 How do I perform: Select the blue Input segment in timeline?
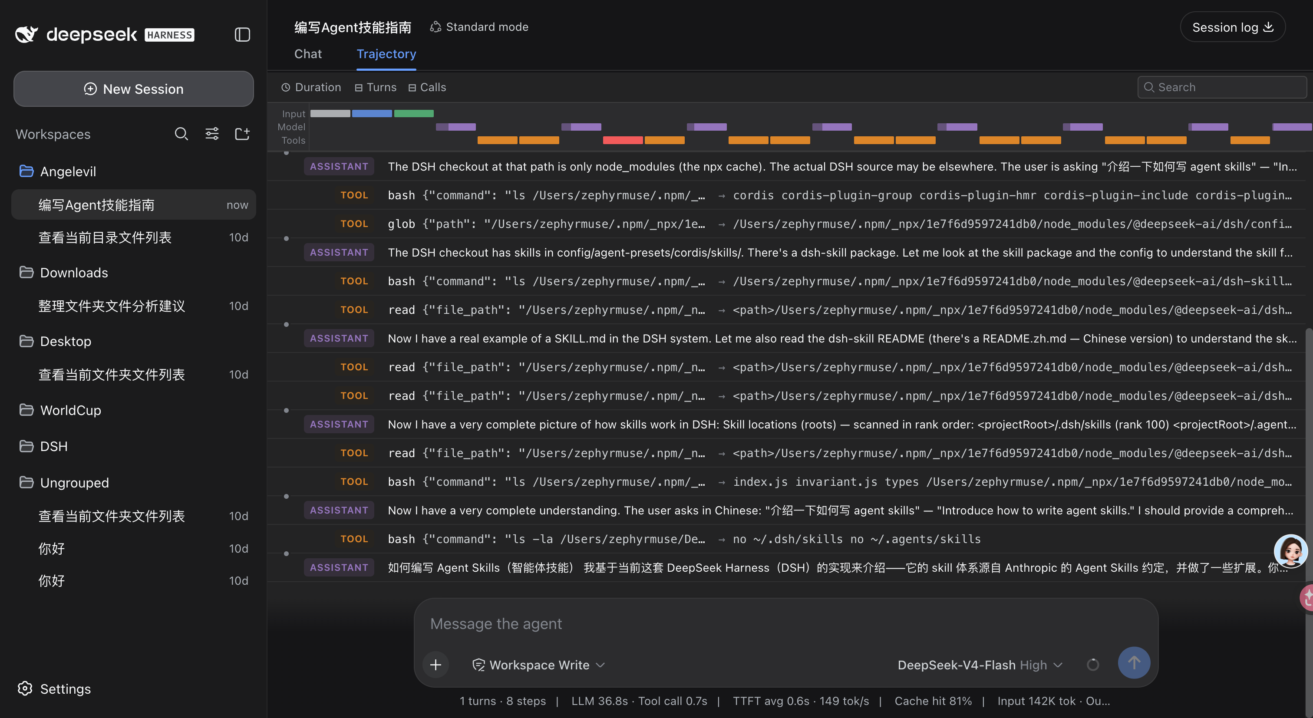tap(372, 114)
